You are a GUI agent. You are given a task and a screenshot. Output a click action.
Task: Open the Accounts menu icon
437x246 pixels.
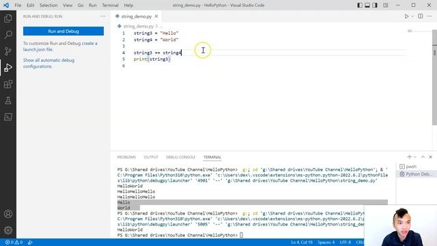tap(8, 214)
